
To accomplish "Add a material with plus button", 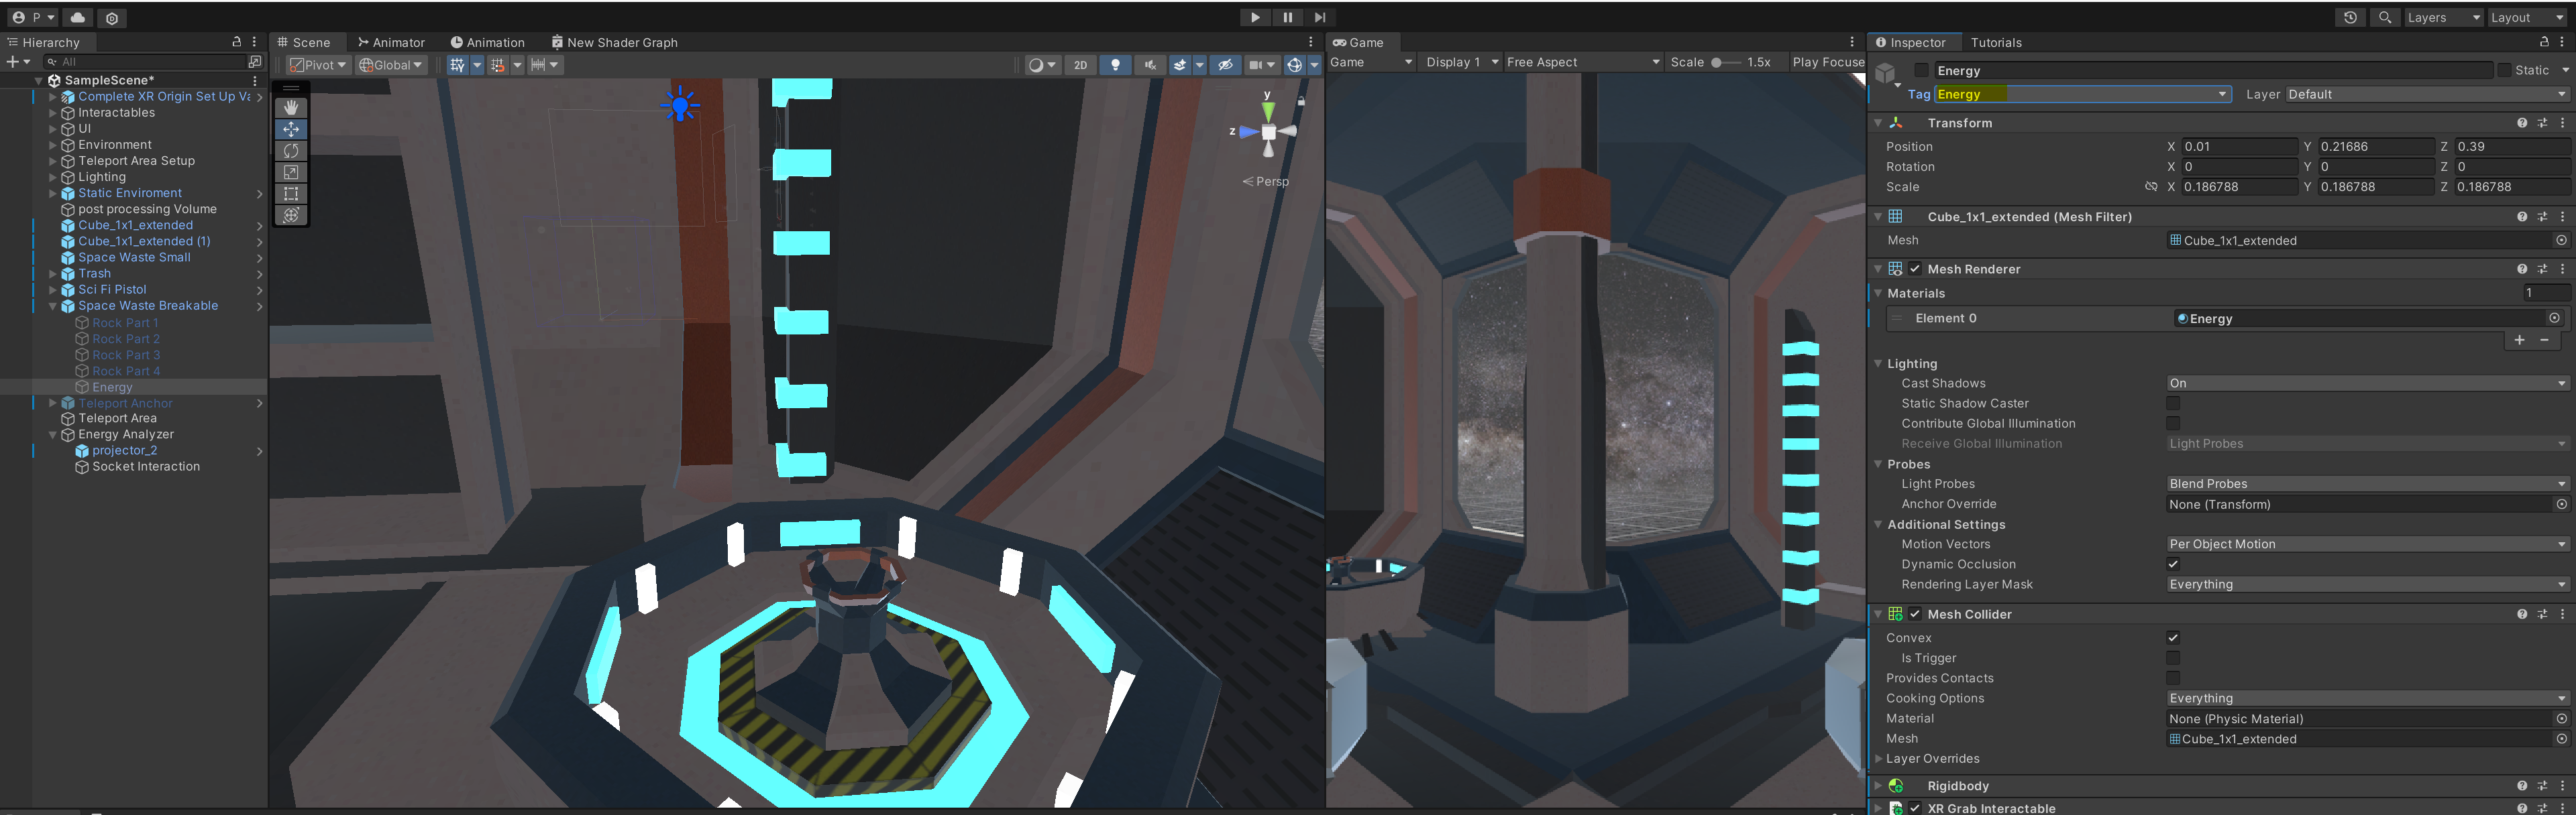I will pos(2519,340).
